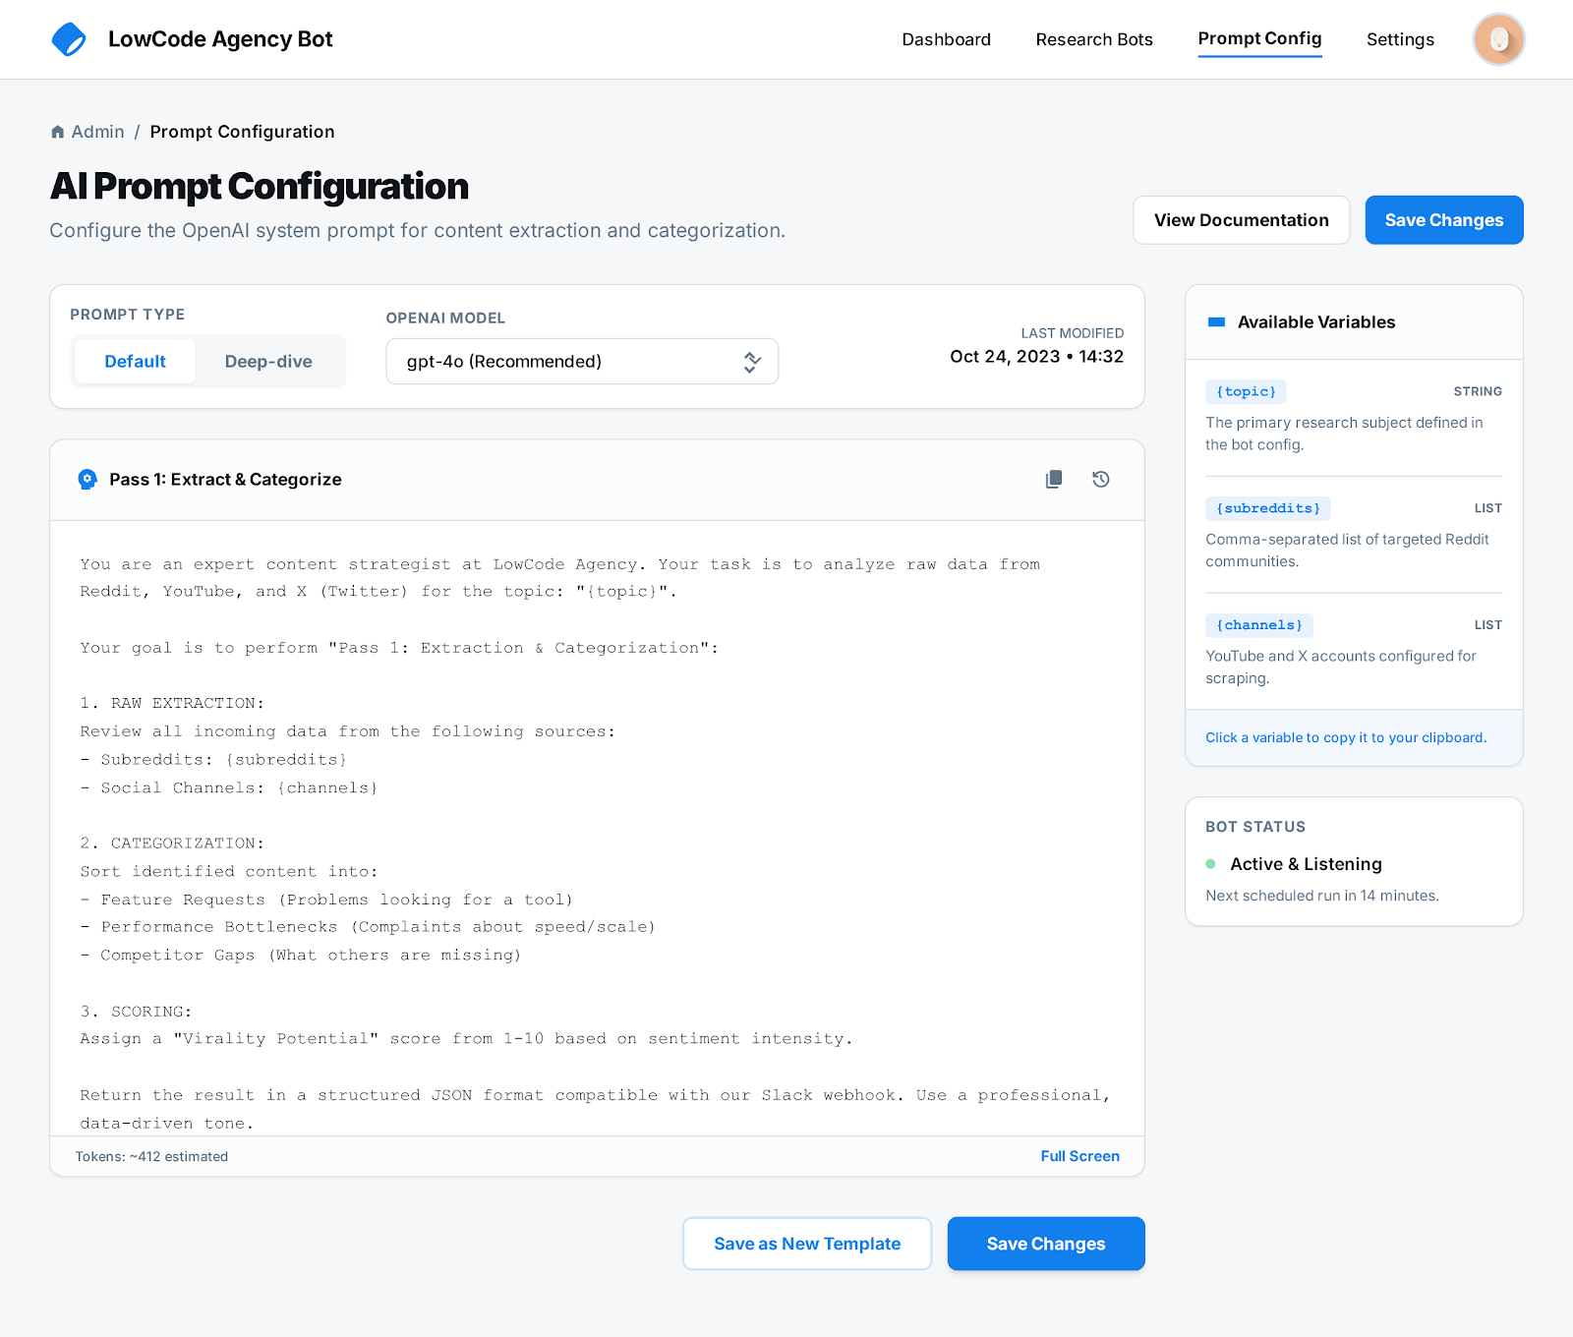Keep Default prompt type selected

click(135, 361)
